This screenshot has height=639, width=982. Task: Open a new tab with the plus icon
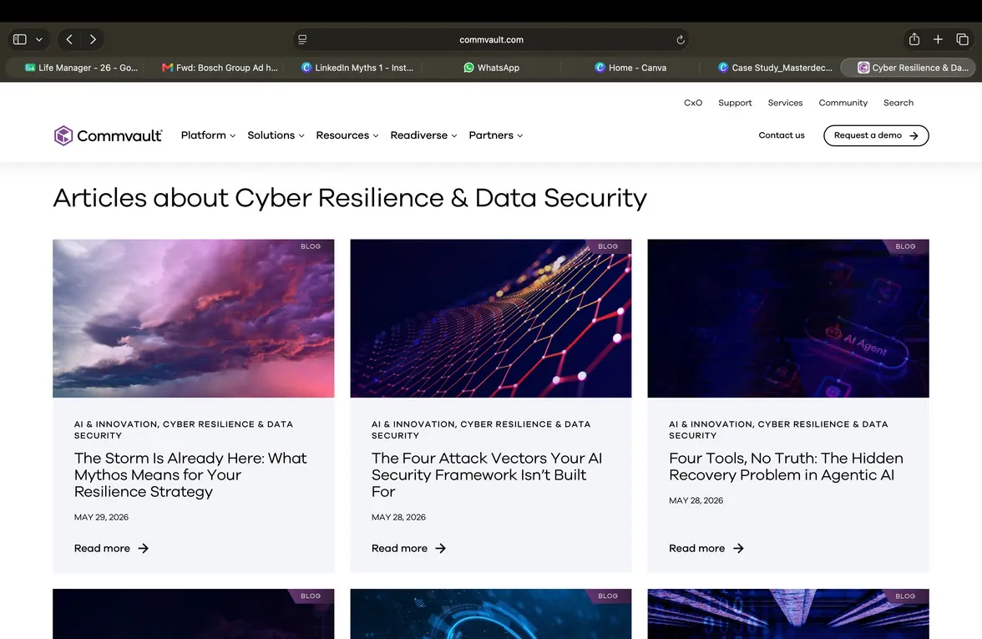tap(939, 39)
